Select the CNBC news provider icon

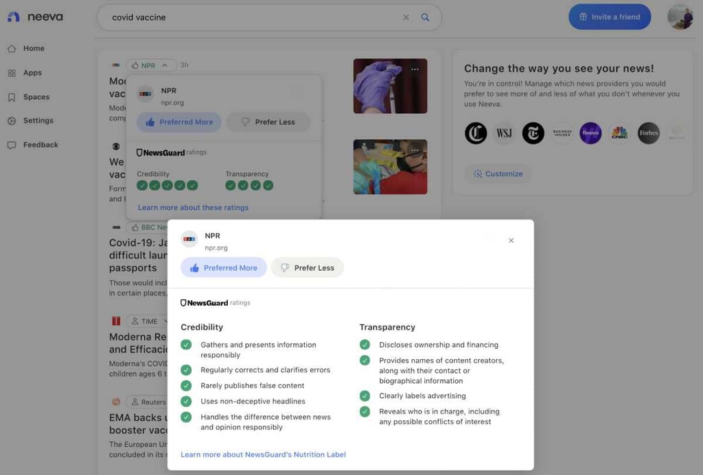[x=619, y=133]
